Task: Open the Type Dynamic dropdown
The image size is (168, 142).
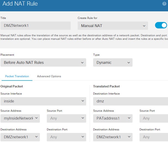Action: click(113, 62)
